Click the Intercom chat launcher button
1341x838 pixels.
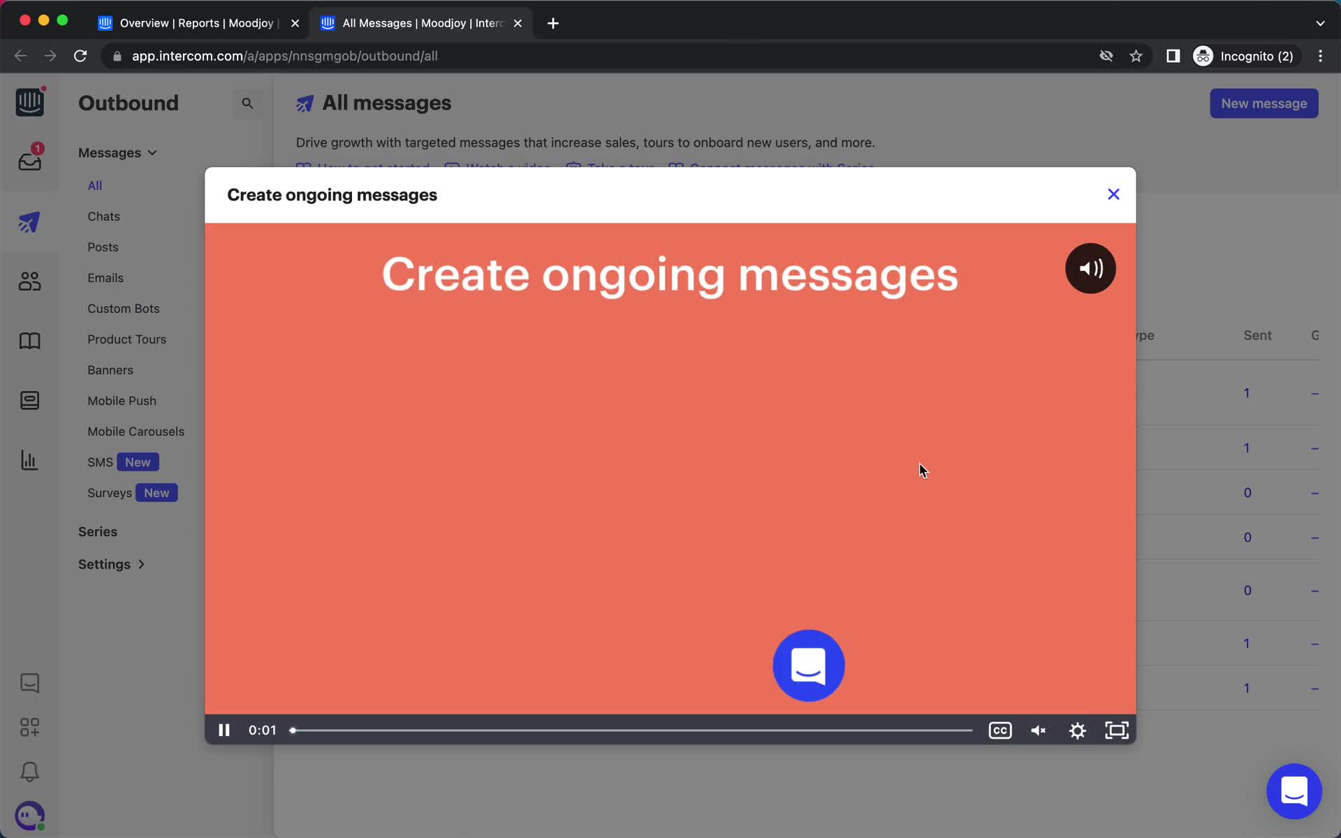point(1295,792)
